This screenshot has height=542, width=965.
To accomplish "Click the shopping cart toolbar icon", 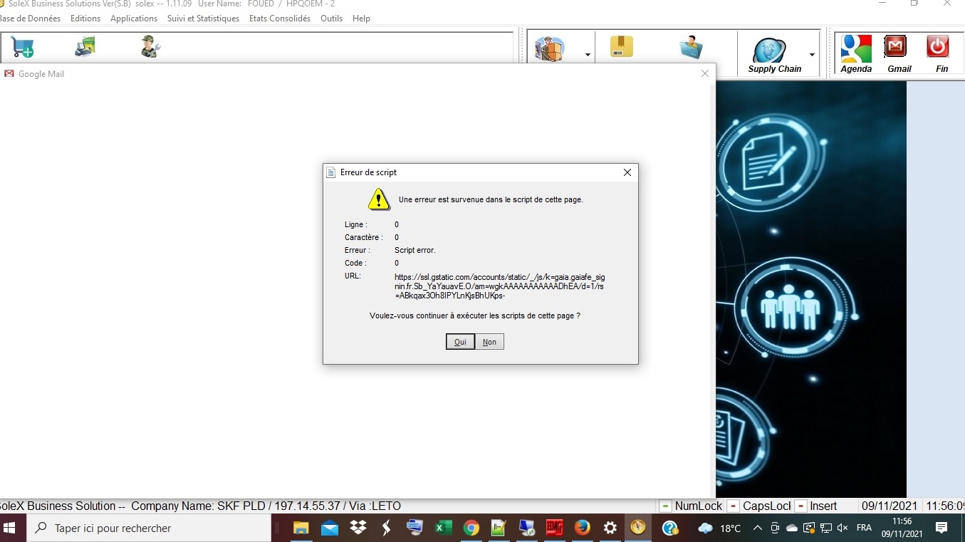I will coord(23,47).
